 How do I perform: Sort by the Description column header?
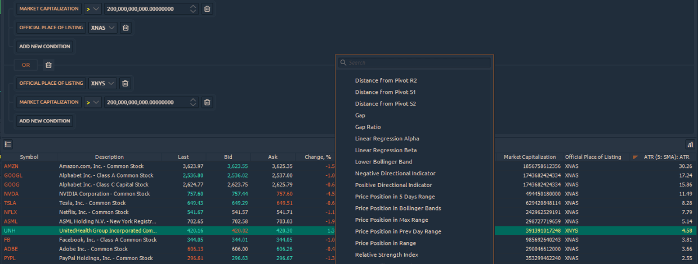tap(109, 157)
